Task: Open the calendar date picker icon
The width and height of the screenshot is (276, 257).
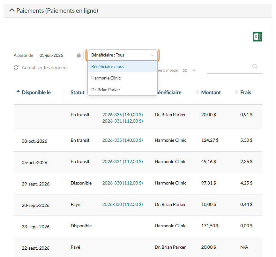Action: click(x=79, y=55)
